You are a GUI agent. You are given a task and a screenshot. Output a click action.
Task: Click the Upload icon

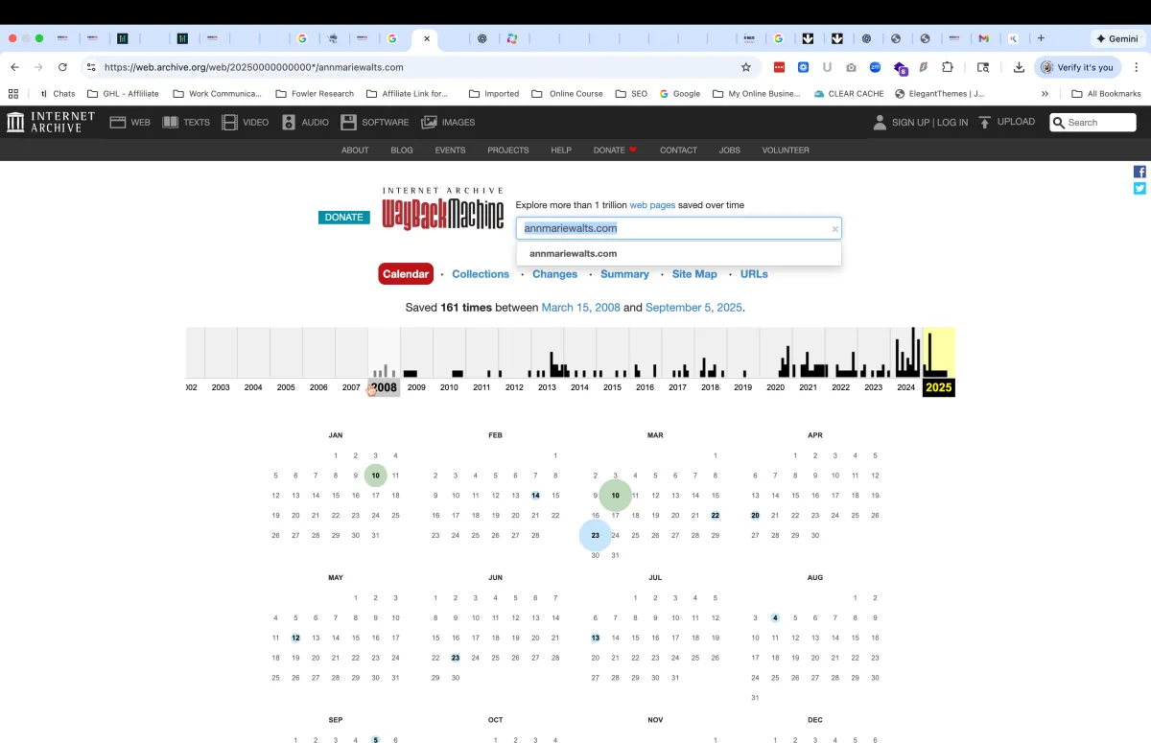pyautogui.click(x=984, y=122)
